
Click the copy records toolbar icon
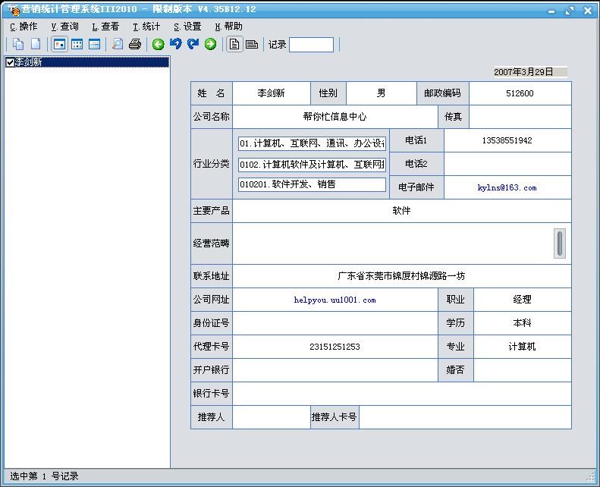click(18, 45)
